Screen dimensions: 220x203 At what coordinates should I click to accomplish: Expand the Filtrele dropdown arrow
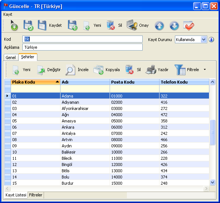(x=205, y=70)
